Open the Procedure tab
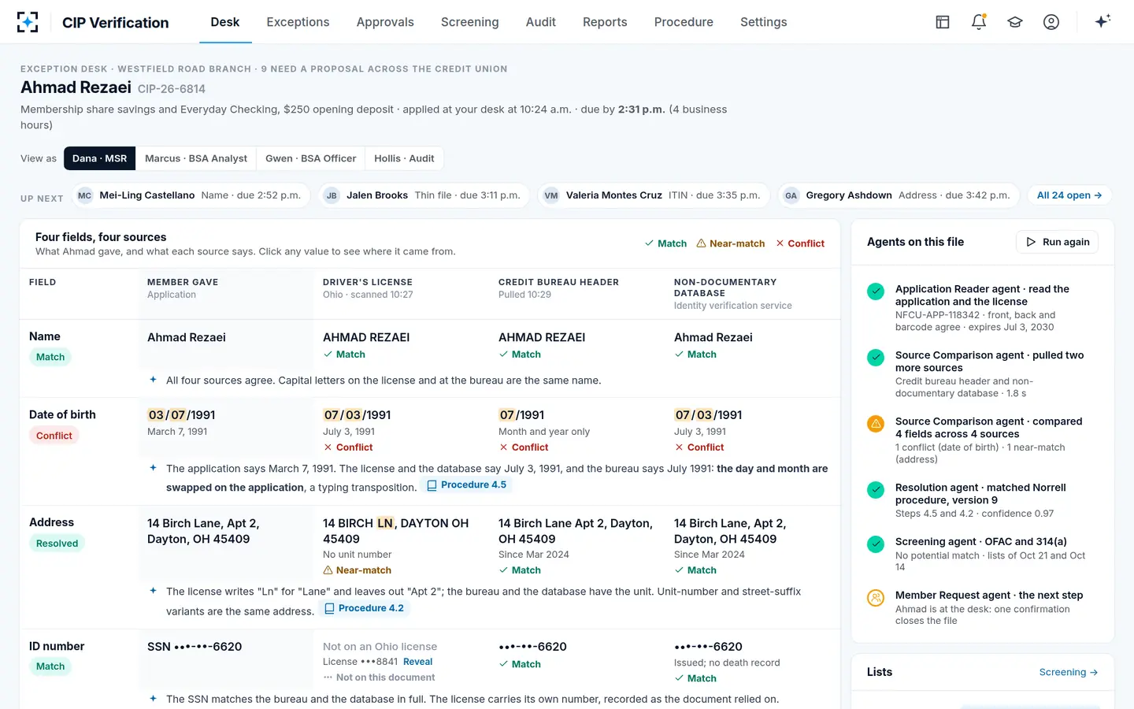 (x=684, y=22)
